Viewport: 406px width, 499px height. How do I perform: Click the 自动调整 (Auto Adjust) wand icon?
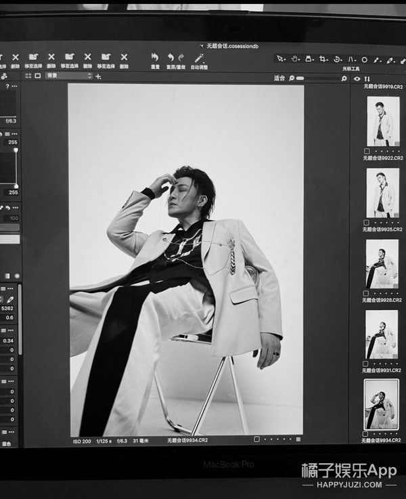[x=199, y=58]
